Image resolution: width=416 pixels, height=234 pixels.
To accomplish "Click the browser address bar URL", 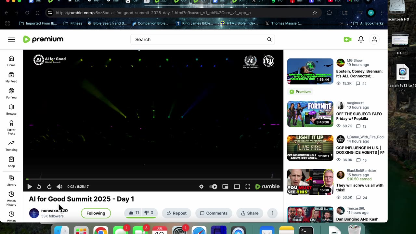I will click(x=153, y=13).
